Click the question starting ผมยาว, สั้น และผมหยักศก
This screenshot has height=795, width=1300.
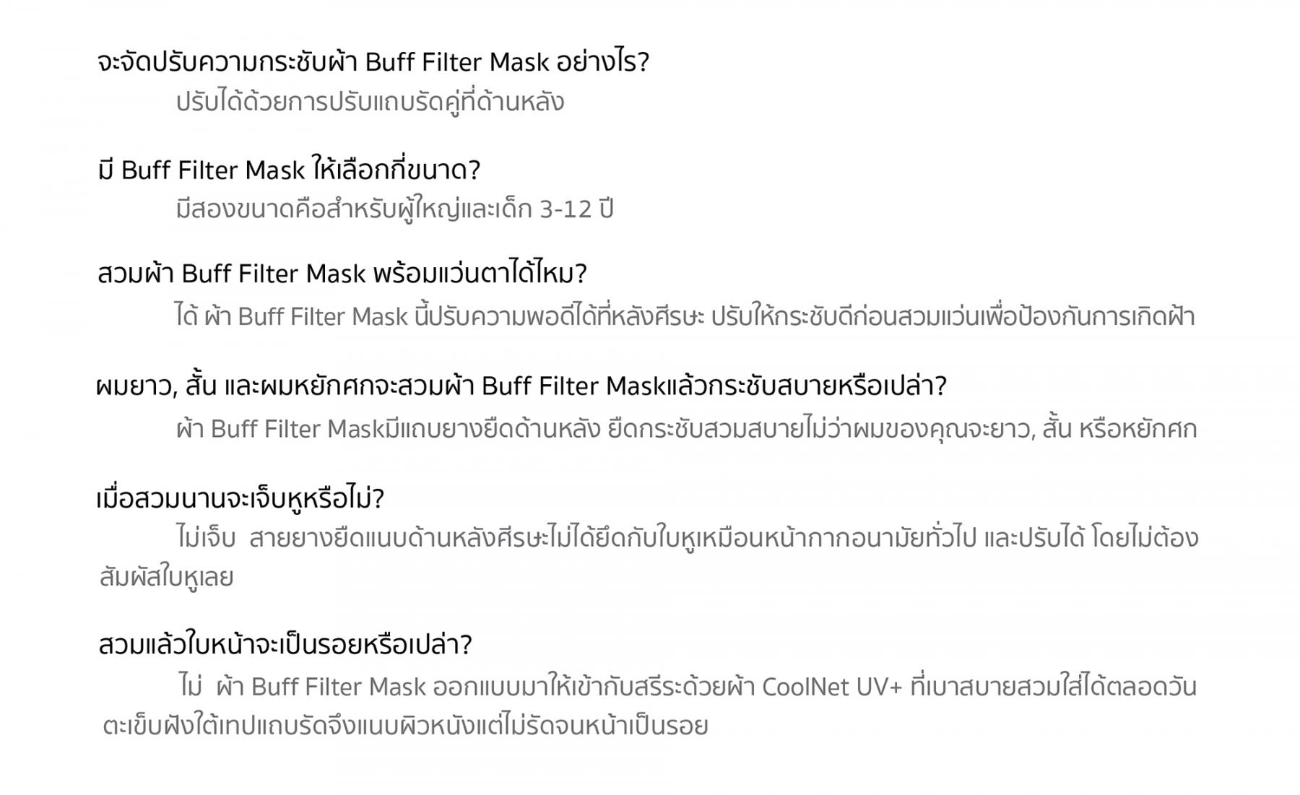pyautogui.click(x=521, y=386)
